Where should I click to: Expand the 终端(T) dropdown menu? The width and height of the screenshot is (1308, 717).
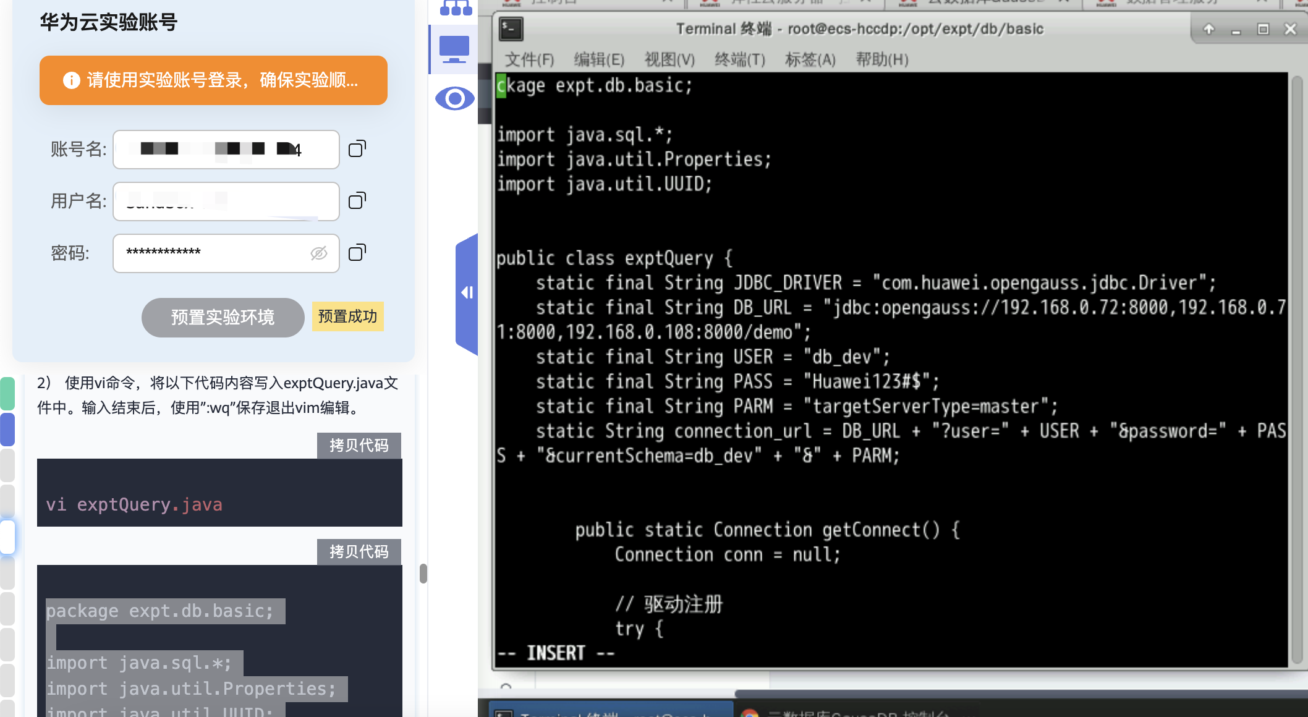coord(739,60)
